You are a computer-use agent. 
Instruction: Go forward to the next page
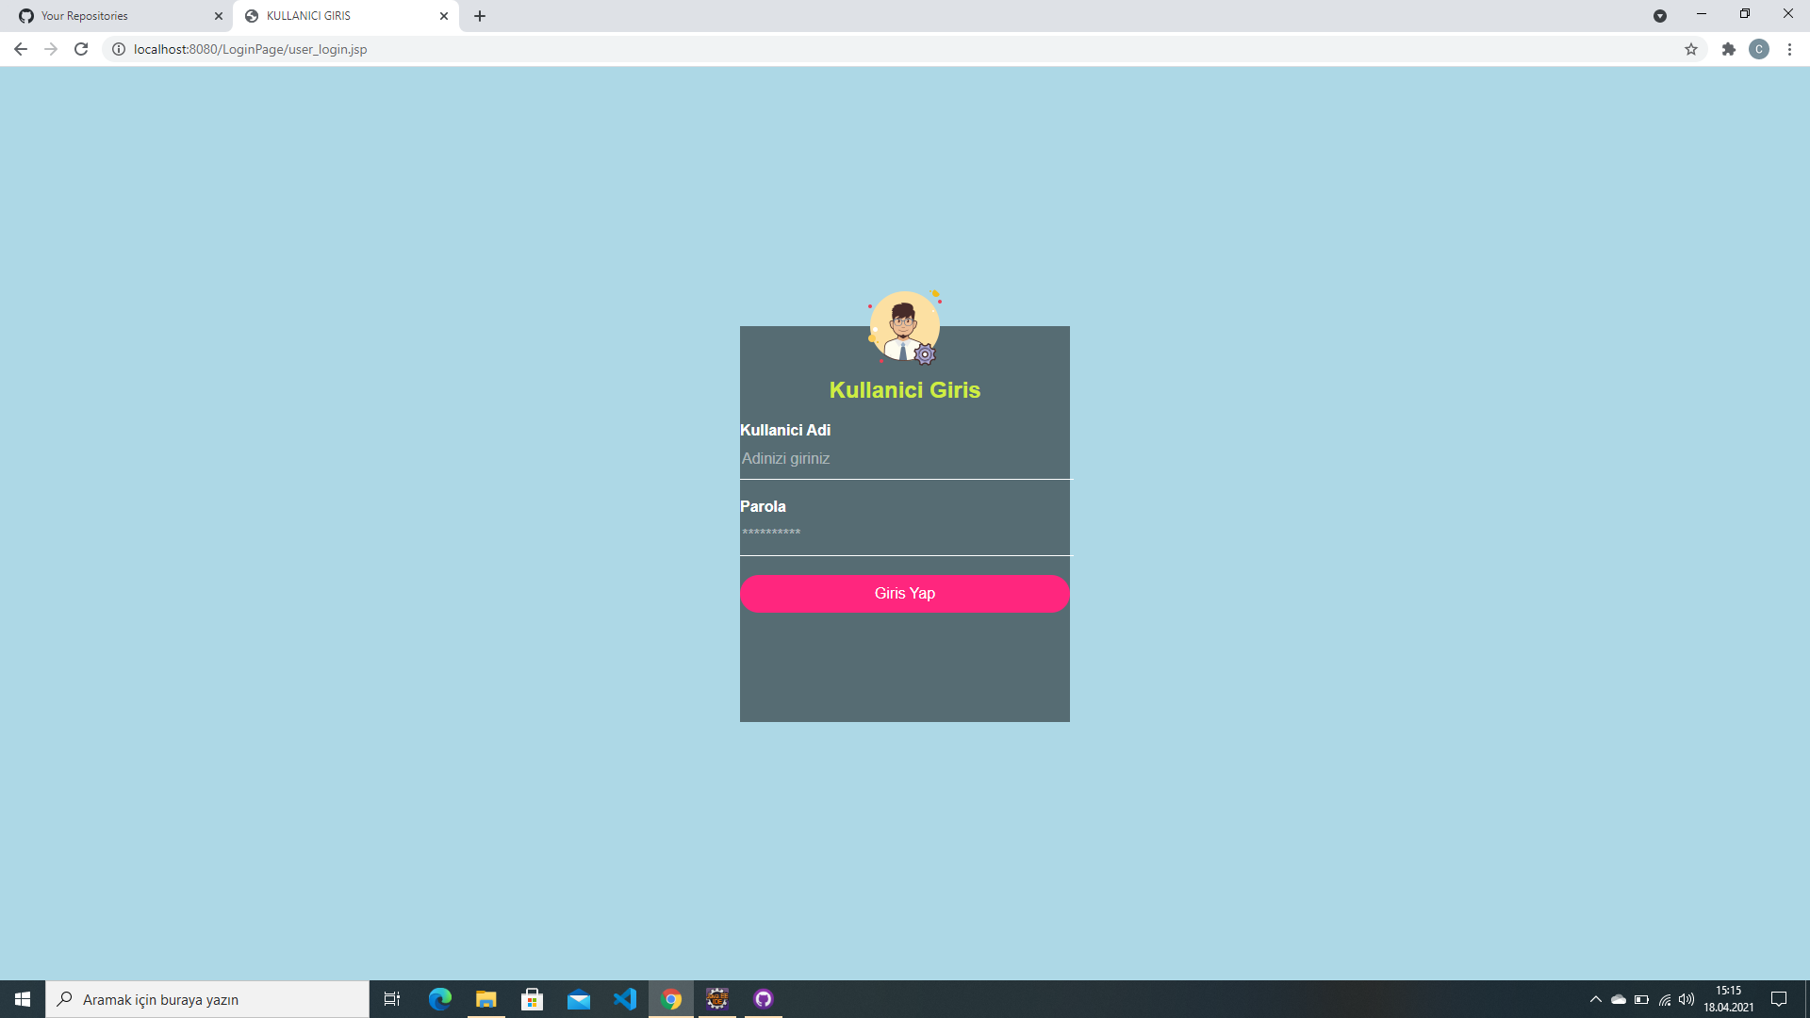[51, 49]
